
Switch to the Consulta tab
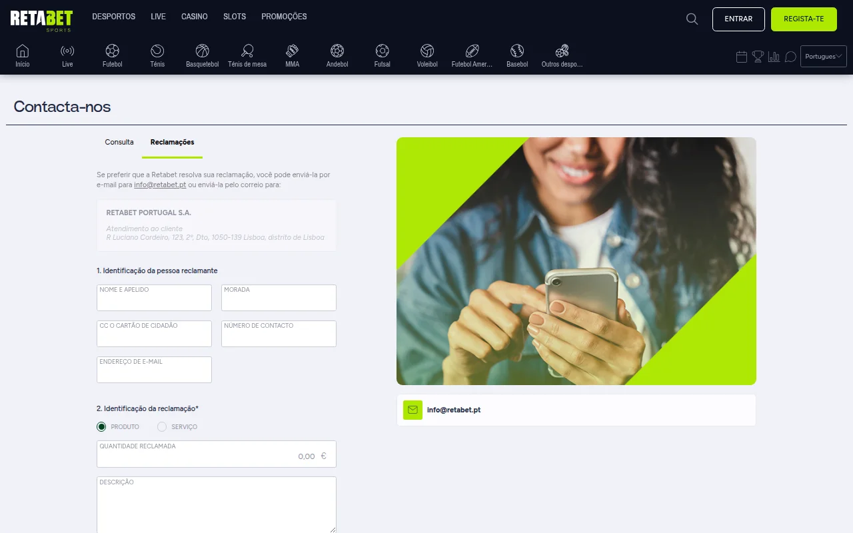[119, 142]
